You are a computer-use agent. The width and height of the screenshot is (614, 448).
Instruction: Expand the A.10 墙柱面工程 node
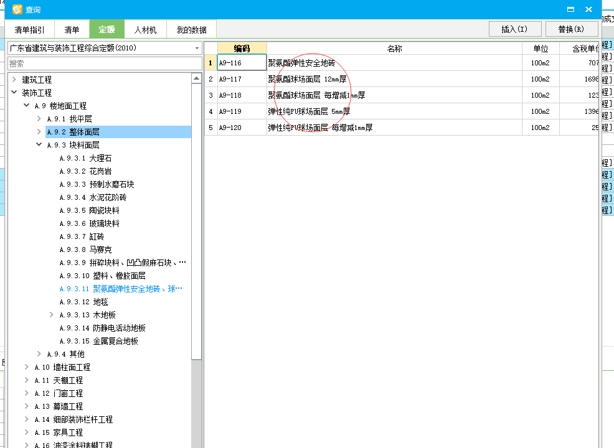coord(27,366)
